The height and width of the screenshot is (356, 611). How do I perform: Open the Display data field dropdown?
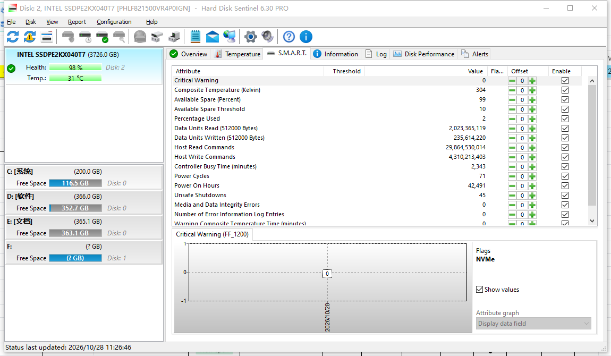tap(533, 324)
